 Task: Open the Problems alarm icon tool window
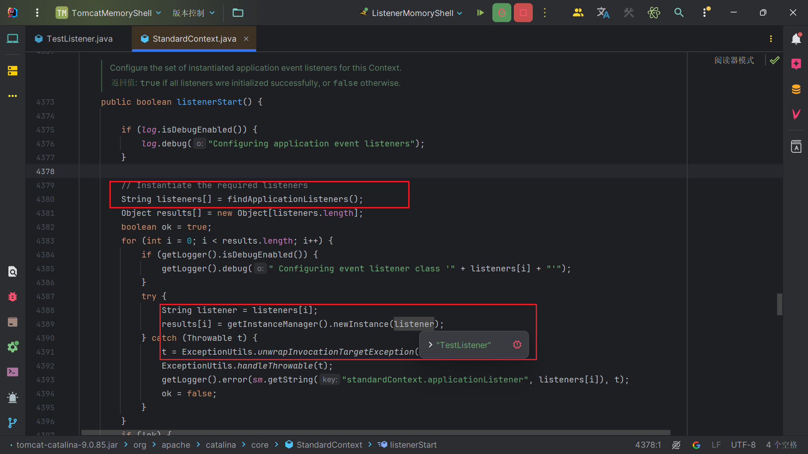tap(13, 397)
